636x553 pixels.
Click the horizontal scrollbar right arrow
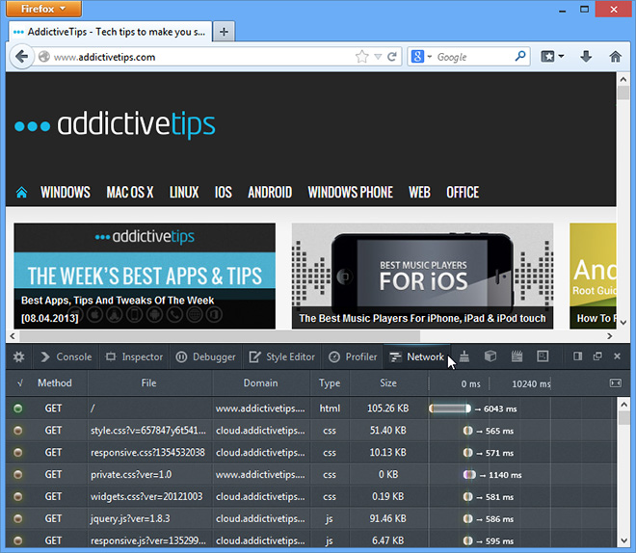[x=609, y=335]
